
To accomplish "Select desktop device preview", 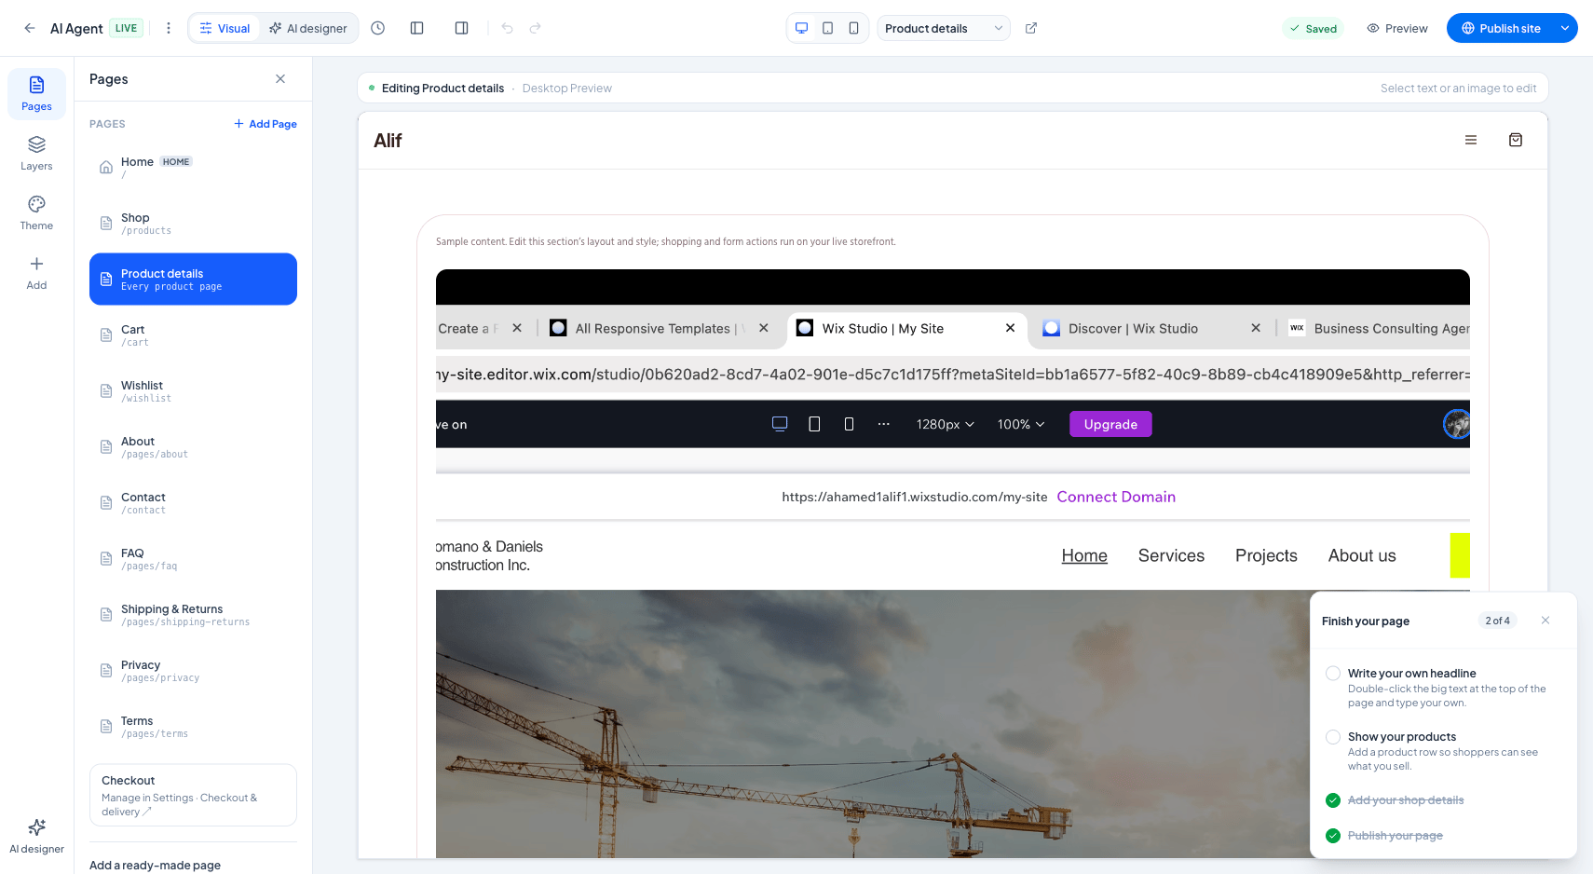I will (801, 28).
